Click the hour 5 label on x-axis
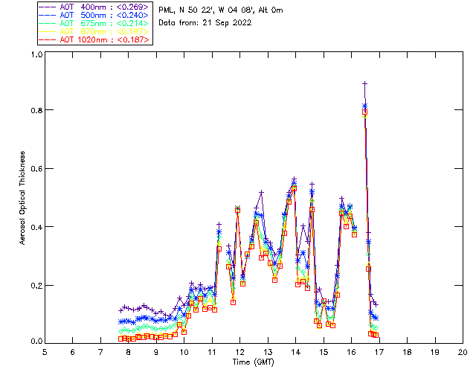The height and width of the screenshot is (381, 476). tap(45, 352)
